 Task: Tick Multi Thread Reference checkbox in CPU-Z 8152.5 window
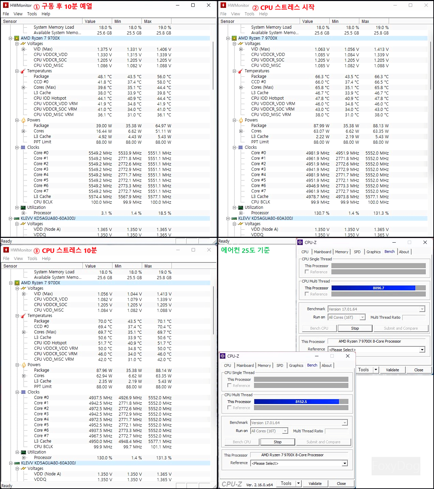pos(229,407)
